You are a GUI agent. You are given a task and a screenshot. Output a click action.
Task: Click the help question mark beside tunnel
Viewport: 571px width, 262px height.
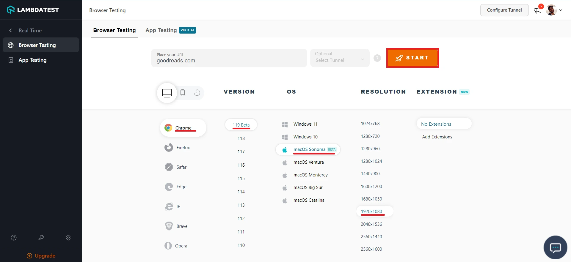(377, 58)
